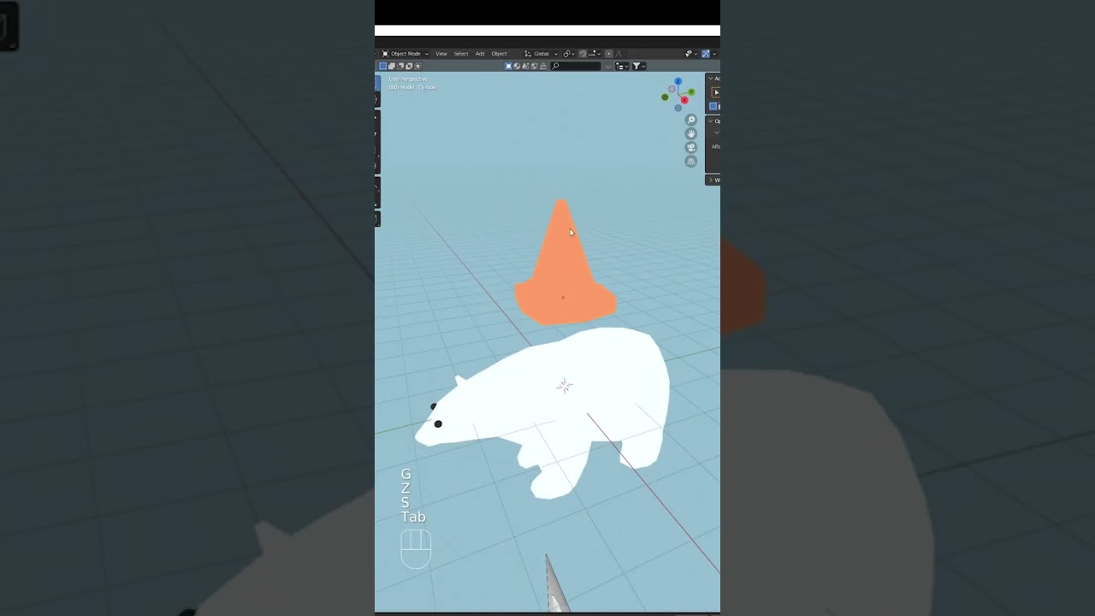This screenshot has width=1095, height=616.
Task: Select the extend selection mode icon
Action: [x=392, y=66]
